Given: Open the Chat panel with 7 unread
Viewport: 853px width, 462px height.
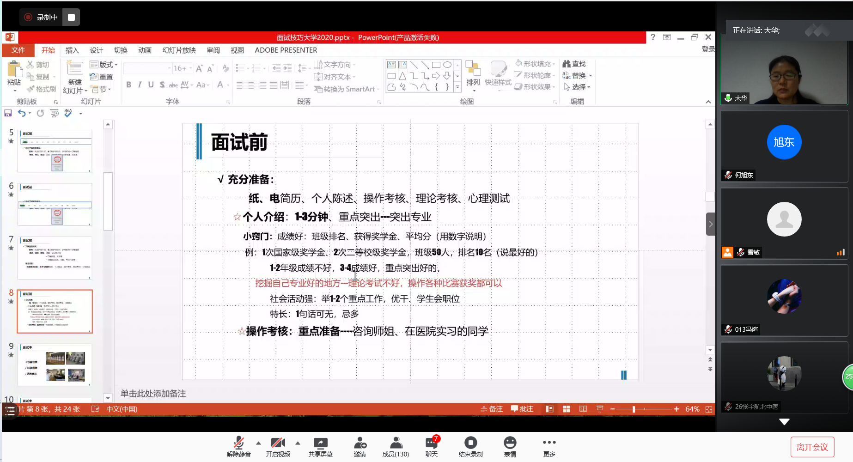Looking at the screenshot, I should click(x=431, y=444).
